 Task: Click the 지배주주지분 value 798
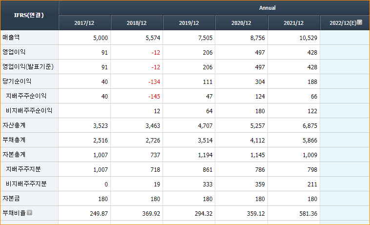(312, 169)
